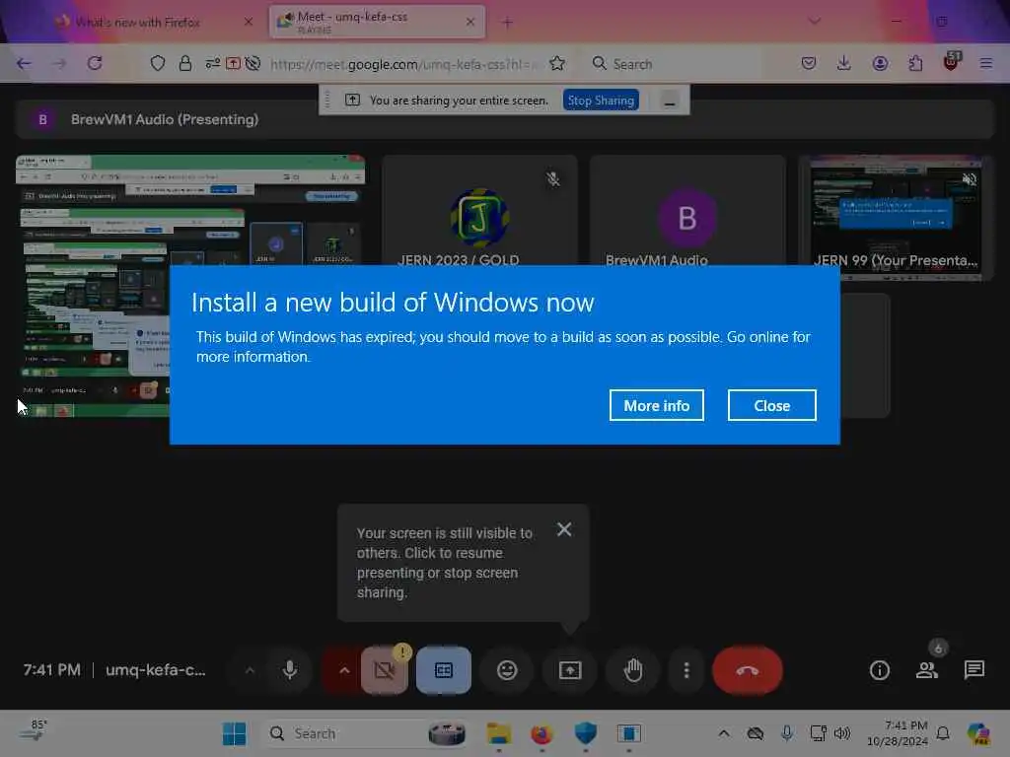Open the extensions puzzle icon

915,63
